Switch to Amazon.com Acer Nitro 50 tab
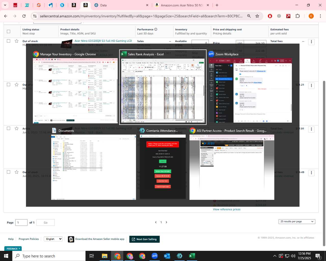326x261 pixels. pyautogui.click(x=182, y=5)
